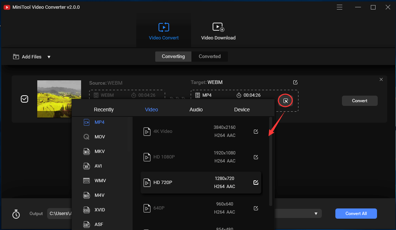This screenshot has width=396, height=230.
Task: Edit the HD 1080P preset settings
Action: pyautogui.click(x=256, y=157)
